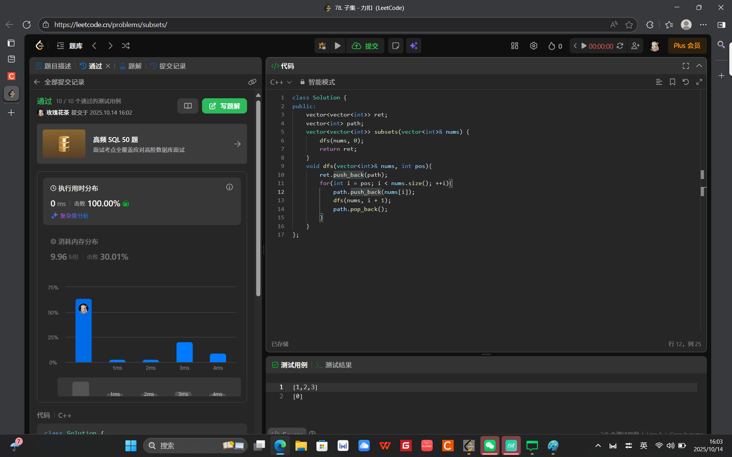Toggle the timer start button
Screen dimensions: 732x457
(584, 46)
